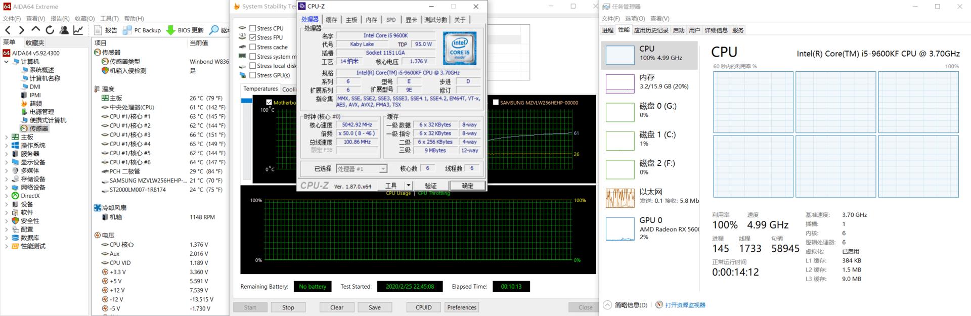Select GPU 0 in Task Manager

coord(649,228)
